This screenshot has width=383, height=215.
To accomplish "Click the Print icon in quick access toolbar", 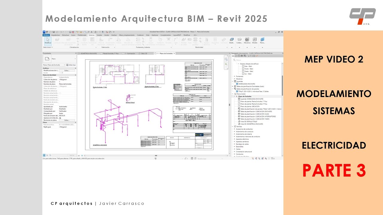I will click(70, 32).
